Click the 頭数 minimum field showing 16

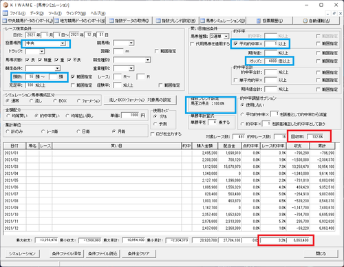point(30,76)
